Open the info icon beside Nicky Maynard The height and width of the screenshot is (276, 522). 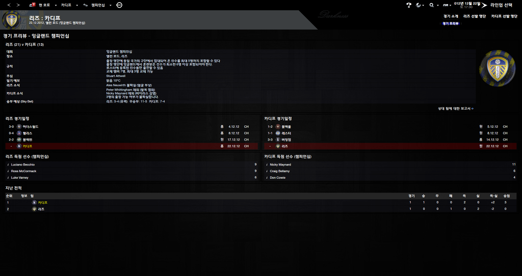[267, 164]
